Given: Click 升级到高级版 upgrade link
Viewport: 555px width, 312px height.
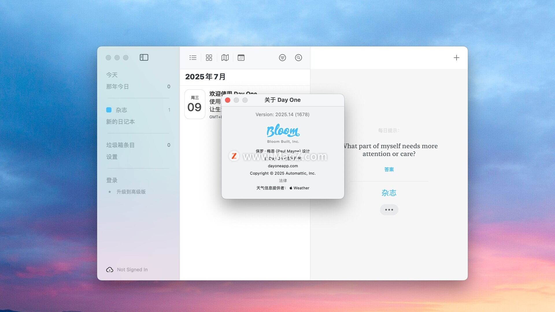Looking at the screenshot, I should [131, 192].
